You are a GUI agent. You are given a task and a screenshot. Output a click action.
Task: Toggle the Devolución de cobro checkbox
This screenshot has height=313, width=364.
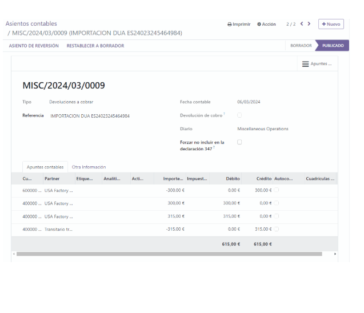[239, 115]
